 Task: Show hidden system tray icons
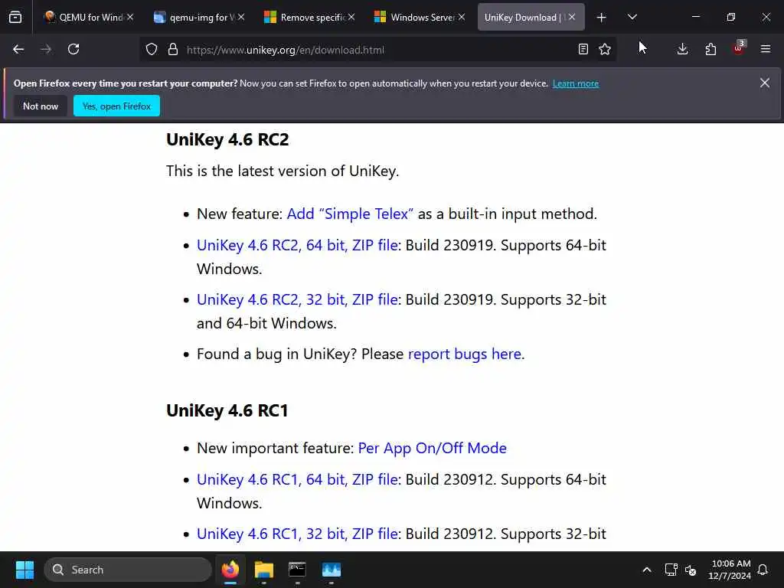[646, 570]
